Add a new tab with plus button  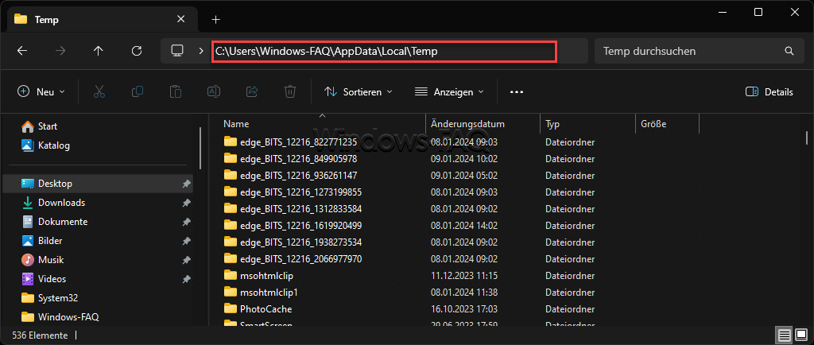[215, 19]
